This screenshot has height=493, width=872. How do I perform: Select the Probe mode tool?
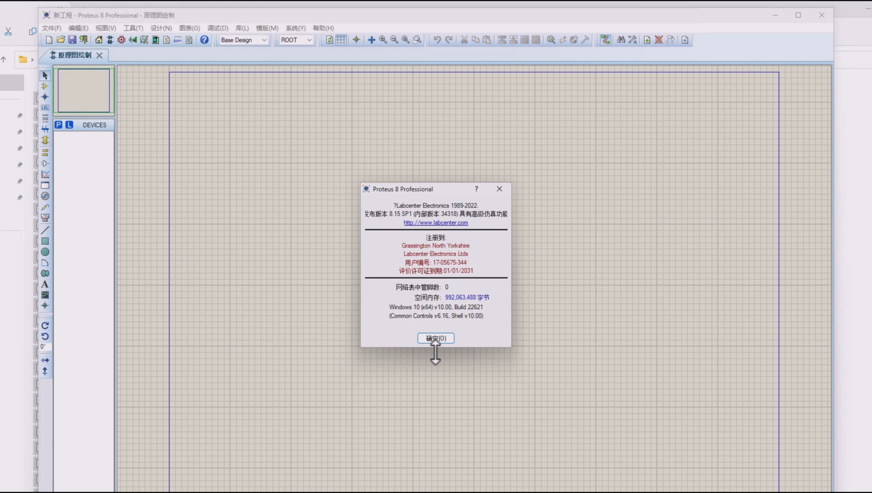click(x=45, y=207)
